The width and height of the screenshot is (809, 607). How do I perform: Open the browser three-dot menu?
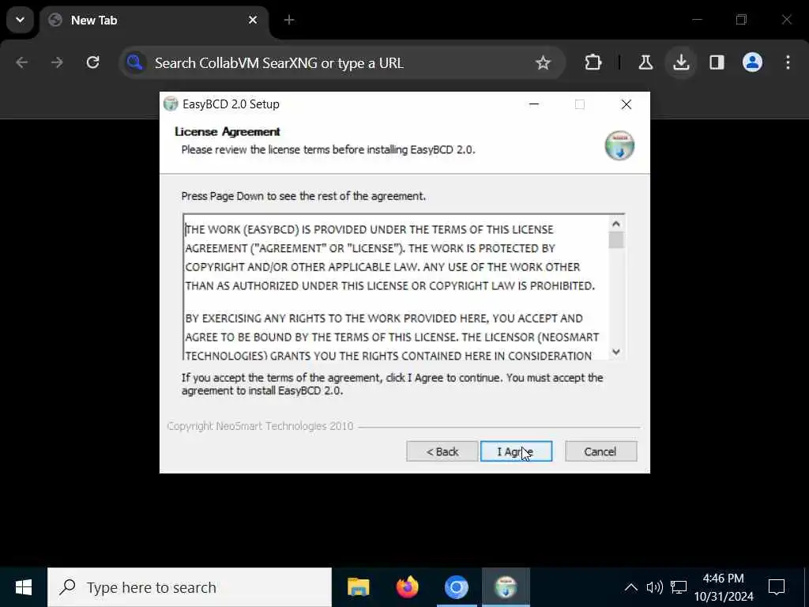[x=788, y=63]
